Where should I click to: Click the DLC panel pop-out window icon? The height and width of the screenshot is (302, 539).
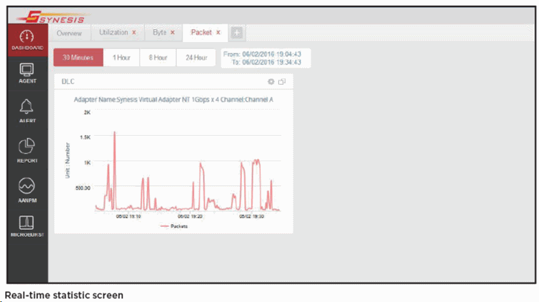[x=282, y=82]
